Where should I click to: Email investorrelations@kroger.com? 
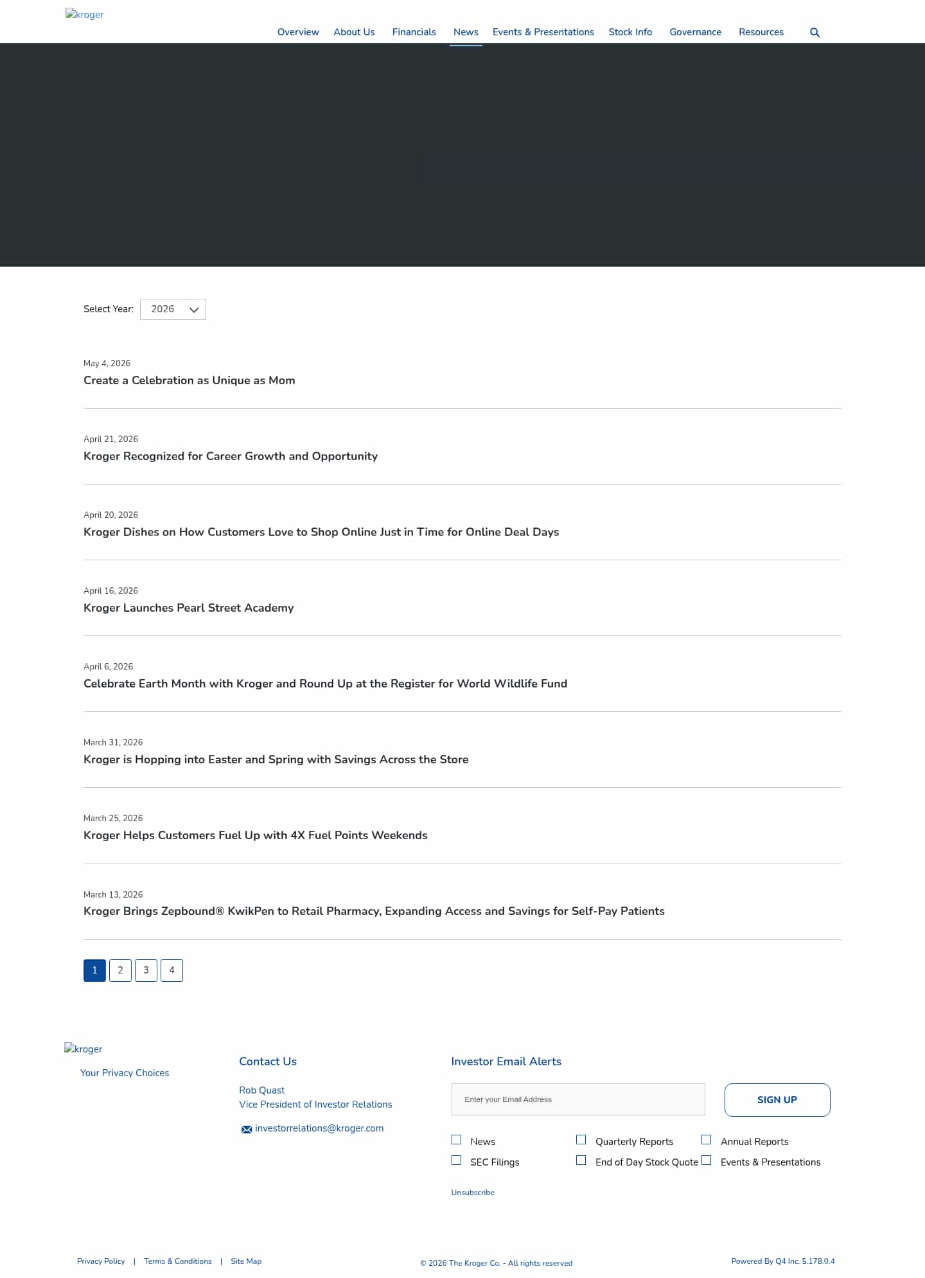tap(319, 1128)
